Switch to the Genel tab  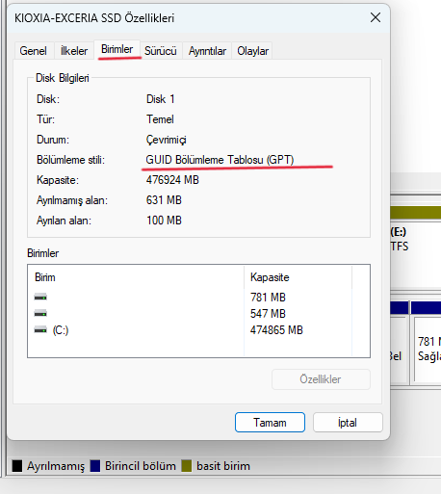33,51
